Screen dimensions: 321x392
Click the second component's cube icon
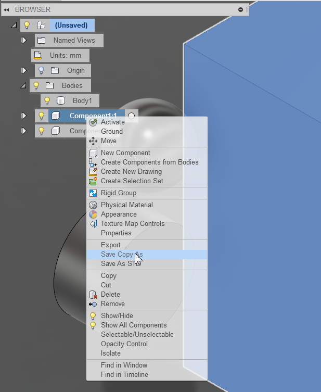pyautogui.click(x=56, y=131)
